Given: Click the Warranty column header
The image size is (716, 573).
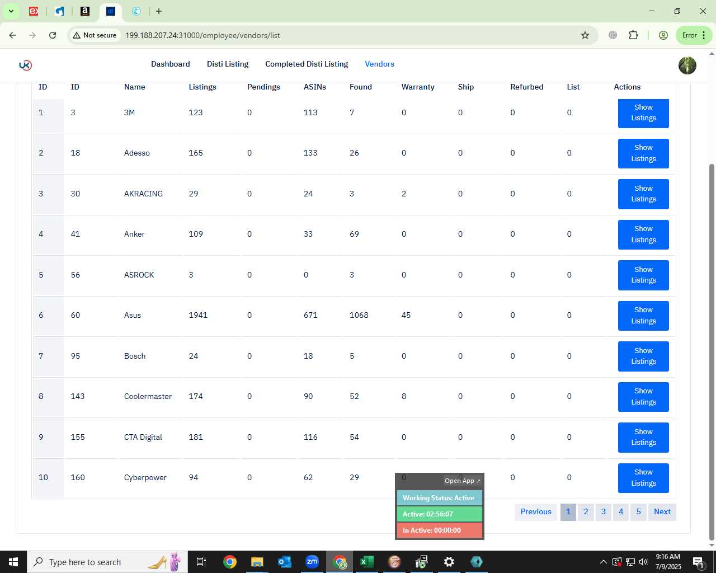Looking at the screenshot, I should 418,87.
